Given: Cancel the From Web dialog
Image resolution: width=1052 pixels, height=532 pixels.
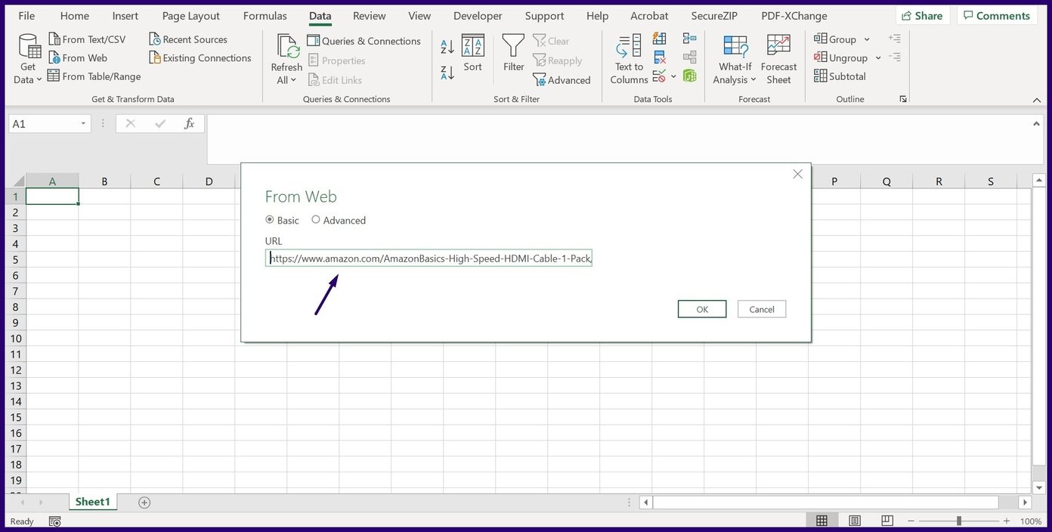Looking at the screenshot, I should click(761, 308).
